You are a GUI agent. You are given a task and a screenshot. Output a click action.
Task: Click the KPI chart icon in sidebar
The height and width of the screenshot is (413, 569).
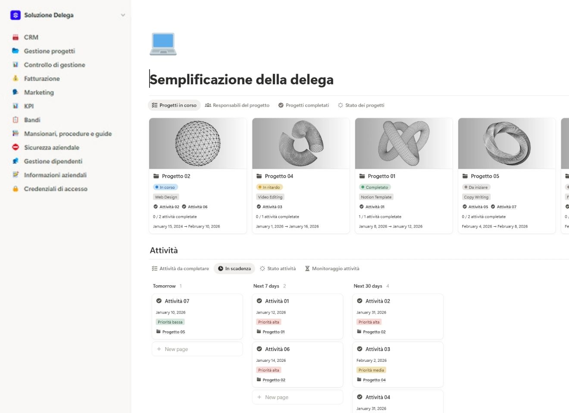click(x=16, y=106)
